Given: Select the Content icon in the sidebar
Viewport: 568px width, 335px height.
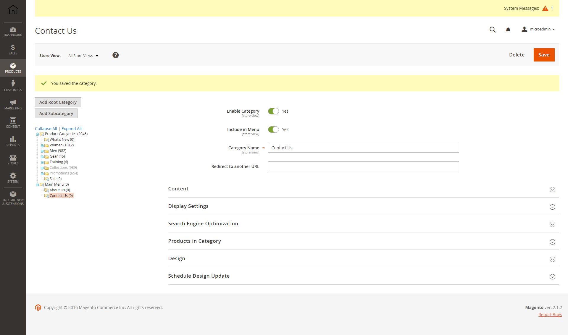Looking at the screenshot, I should click(x=13, y=121).
